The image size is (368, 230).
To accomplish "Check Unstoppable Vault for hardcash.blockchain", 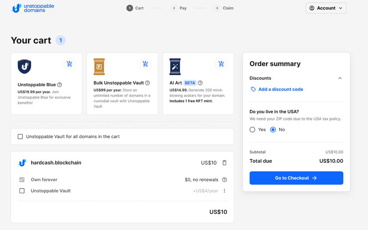I will [22, 191].
